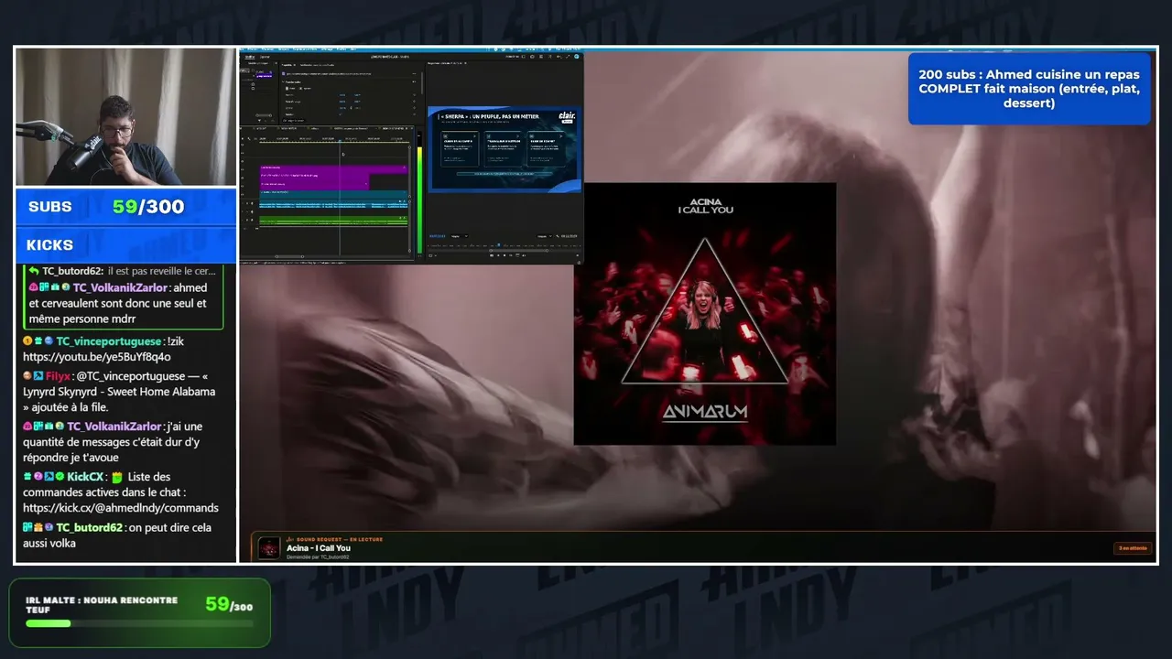This screenshot has width=1172, height=659.
Task: Switch to the Exporter tab in Premiere
Action: click(265, 57)
